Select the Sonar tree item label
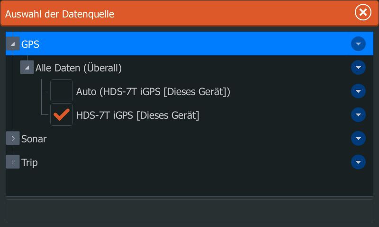The image size is (379, 227). point(34,139)
